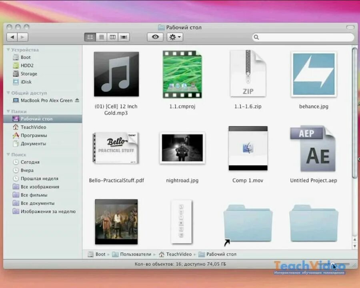Select the 1.1.cmproj file icon
The height and width of the screenshot is (288, 360).
pos(182,74)
